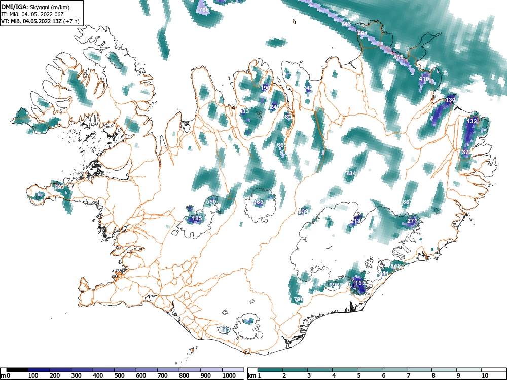Image resolution: width=507 pixels, height=380 pixels.
Task: Click the 6 tick on the km legend
Action: click(x=383, y=376)
